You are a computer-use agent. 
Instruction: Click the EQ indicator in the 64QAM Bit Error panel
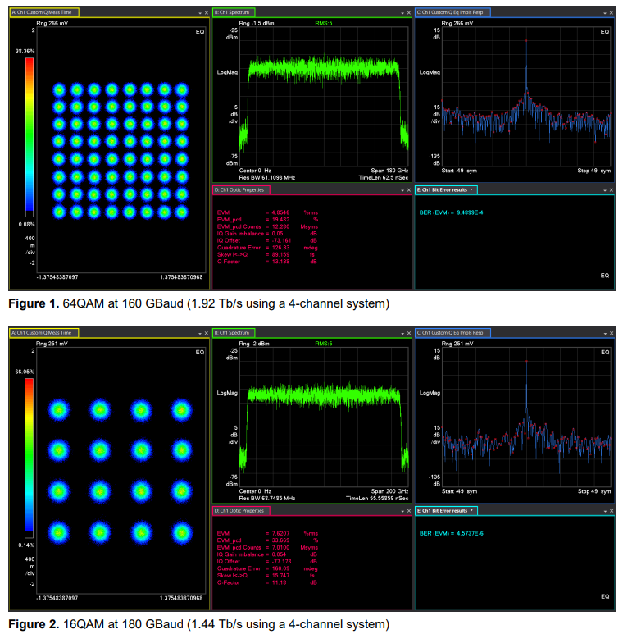605,276
